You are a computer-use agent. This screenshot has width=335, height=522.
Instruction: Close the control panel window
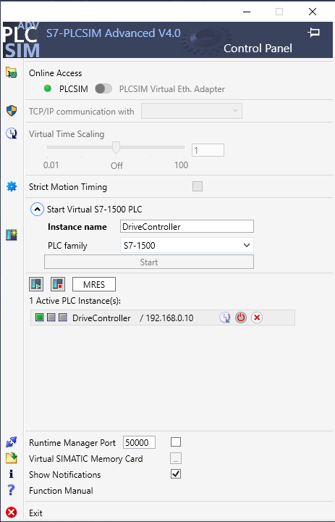[x=313, y=12]
